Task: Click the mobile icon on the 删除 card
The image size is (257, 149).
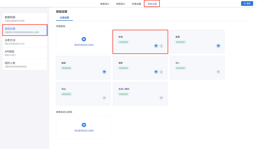Action: tap(161, 72)
